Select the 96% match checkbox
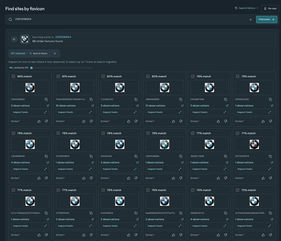281x241 pixels. 13,76
